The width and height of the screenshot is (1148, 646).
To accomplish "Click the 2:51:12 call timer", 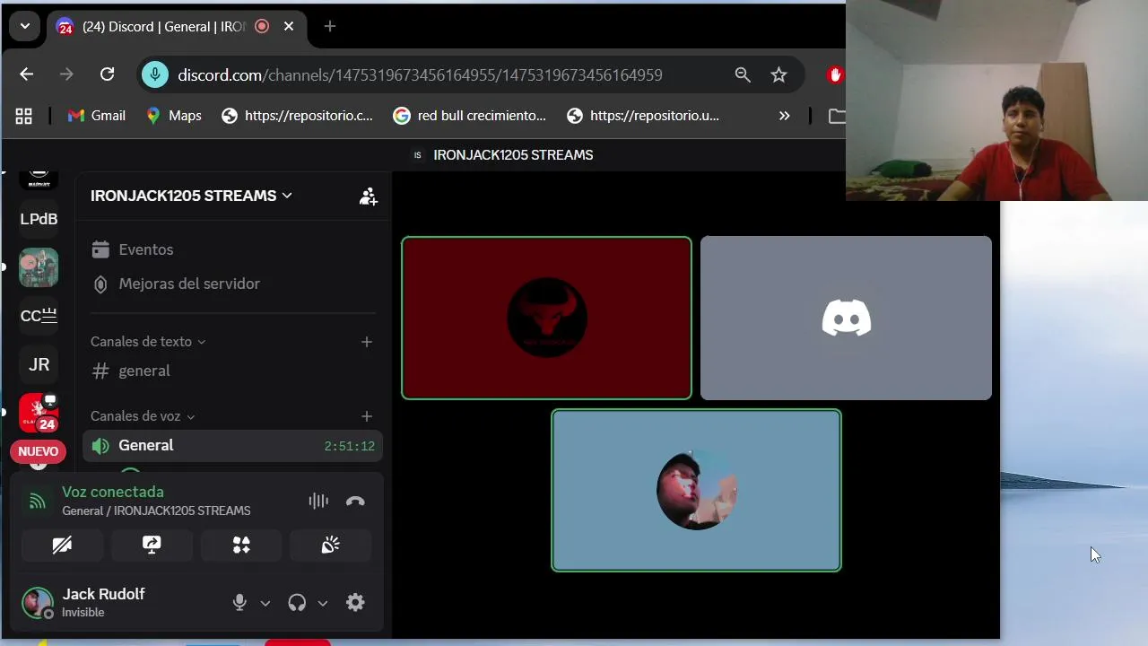I will pos(350,446).
